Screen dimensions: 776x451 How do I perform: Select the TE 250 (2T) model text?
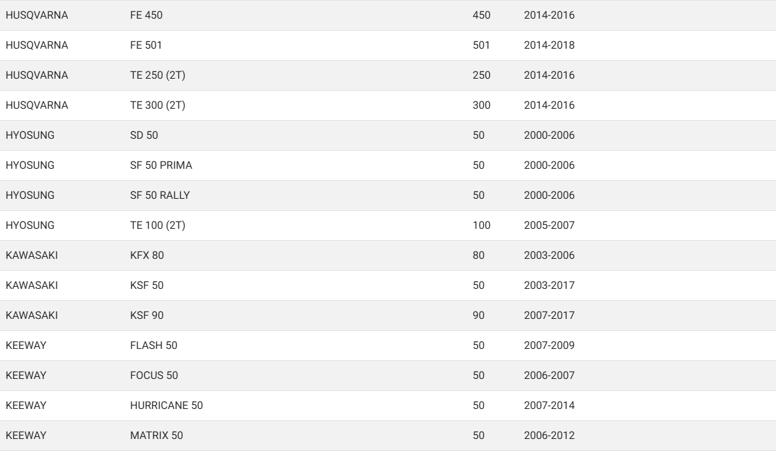[157, 75]
